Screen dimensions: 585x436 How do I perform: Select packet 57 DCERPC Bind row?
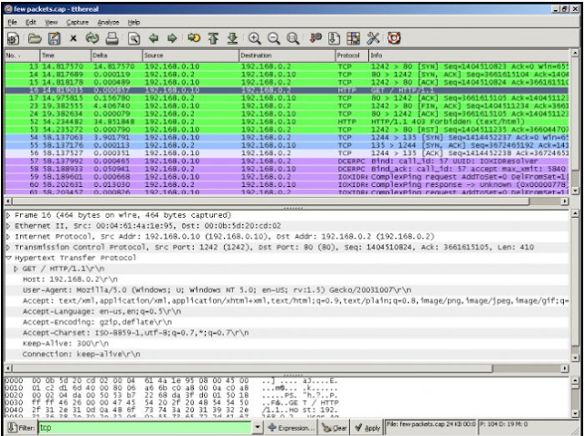click(x=286, y=161)
